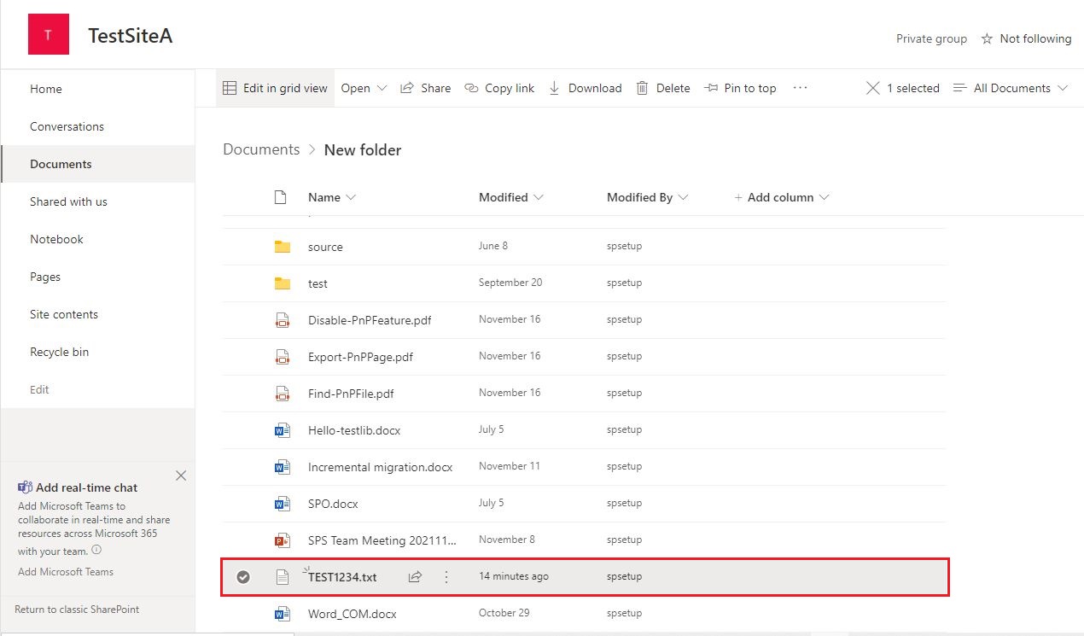Screen dimensions: 1084x636
Task: Select Documents in the left navigation
Action: point(61,164)
